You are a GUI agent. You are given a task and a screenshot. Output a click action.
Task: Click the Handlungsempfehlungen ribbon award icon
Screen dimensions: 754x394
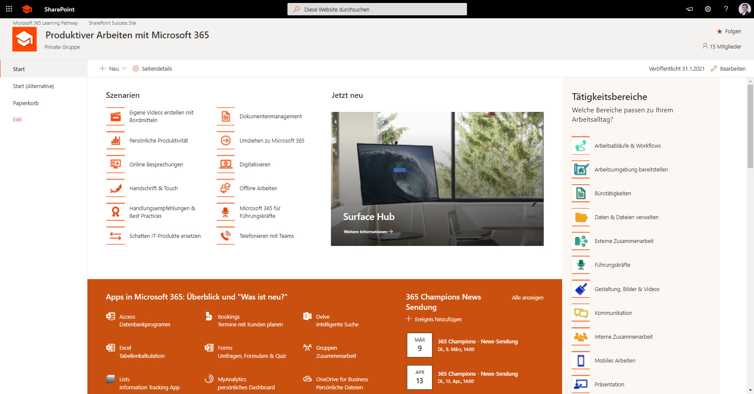[x=116, y=212]
